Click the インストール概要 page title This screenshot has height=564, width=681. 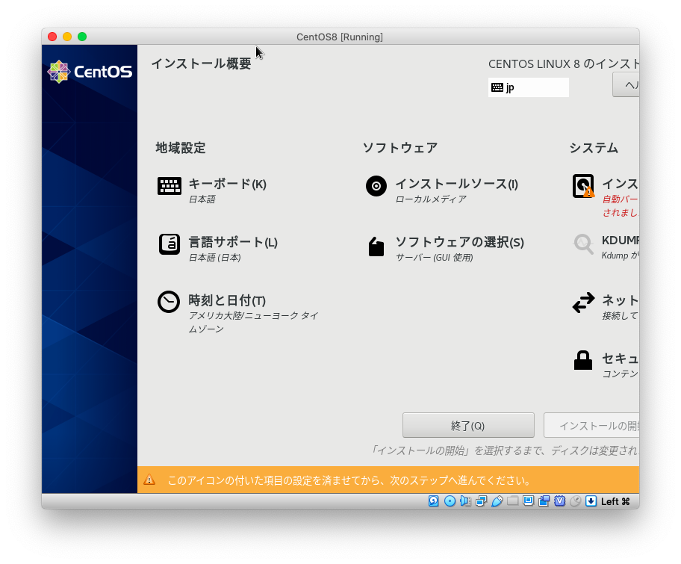point(201,64)
